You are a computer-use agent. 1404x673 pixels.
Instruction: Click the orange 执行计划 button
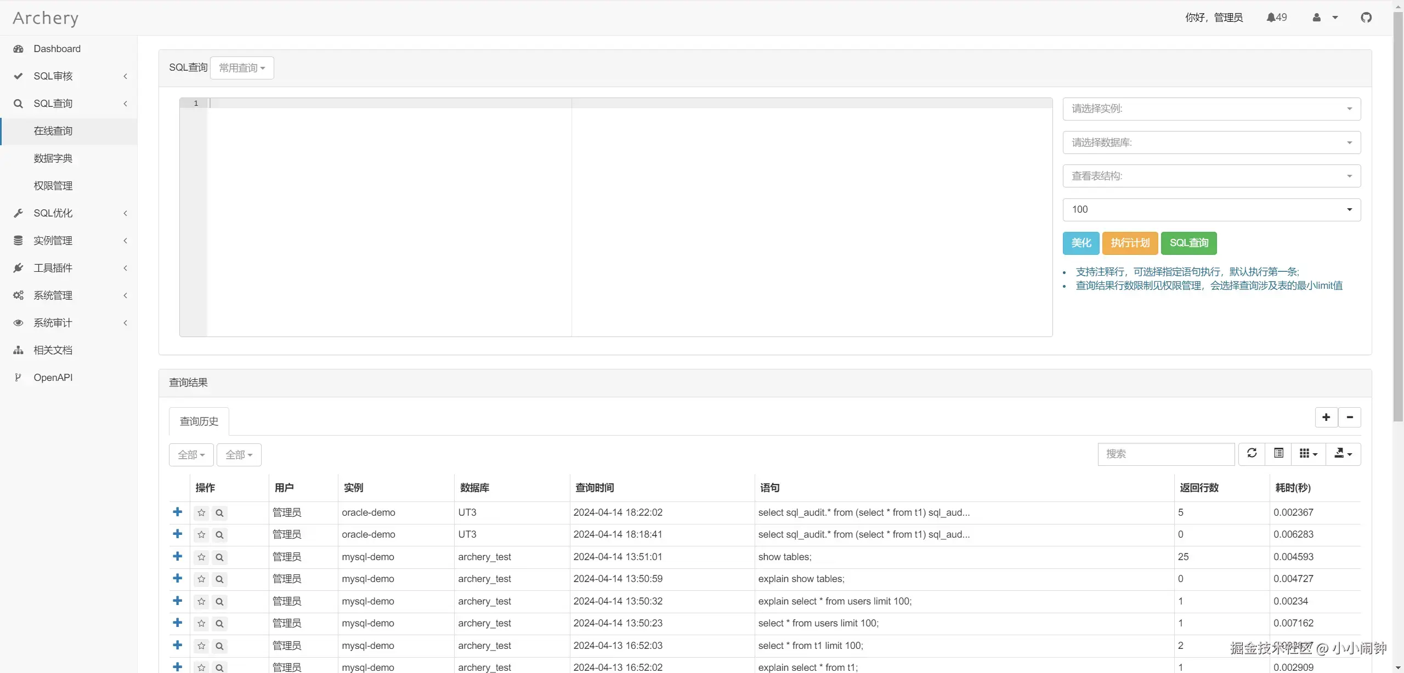tap(1130, 243)
